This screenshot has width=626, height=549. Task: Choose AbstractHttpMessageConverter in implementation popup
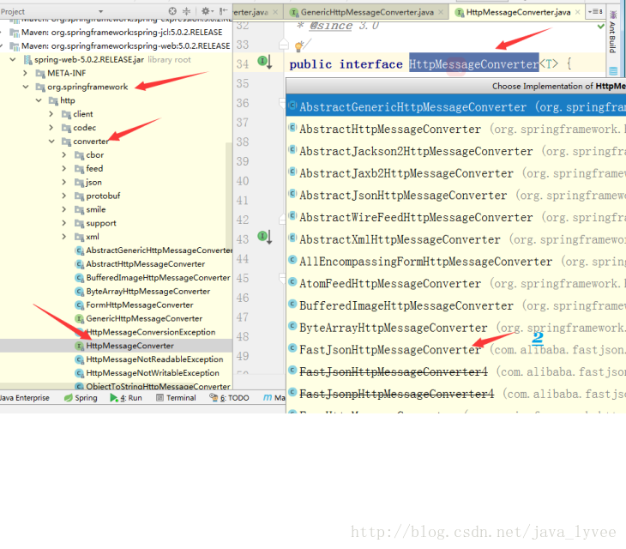(x=455, y=129)
